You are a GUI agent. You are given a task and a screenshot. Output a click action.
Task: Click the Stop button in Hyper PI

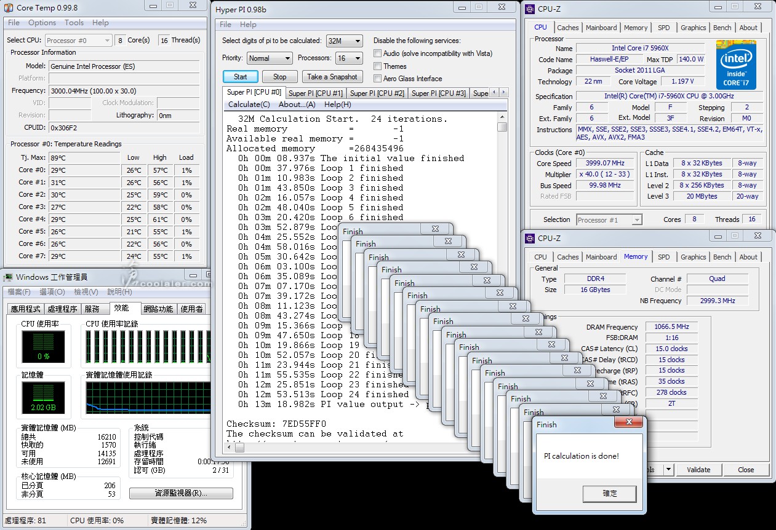coord(279,77)
